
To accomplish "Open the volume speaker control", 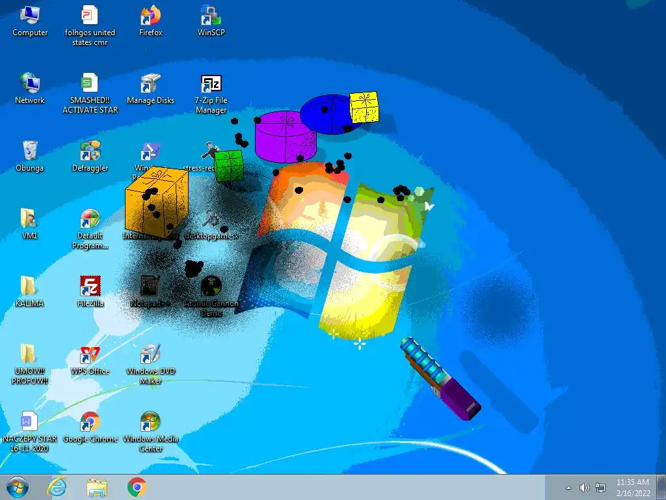I will click(x=585, y=488).
